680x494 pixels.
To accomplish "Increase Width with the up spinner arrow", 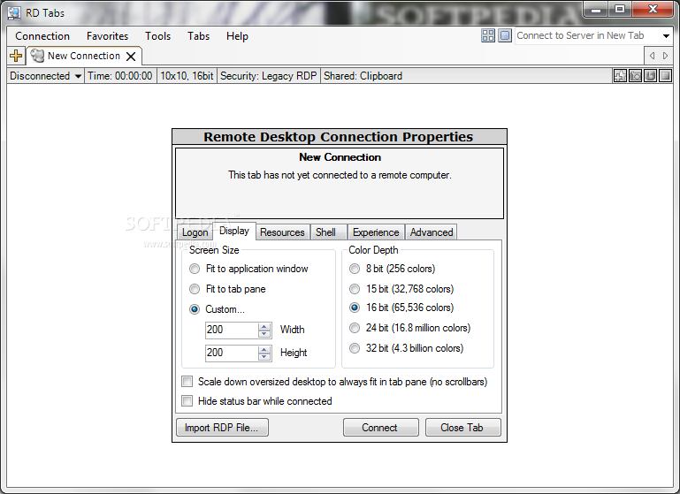I will (264, 326).
